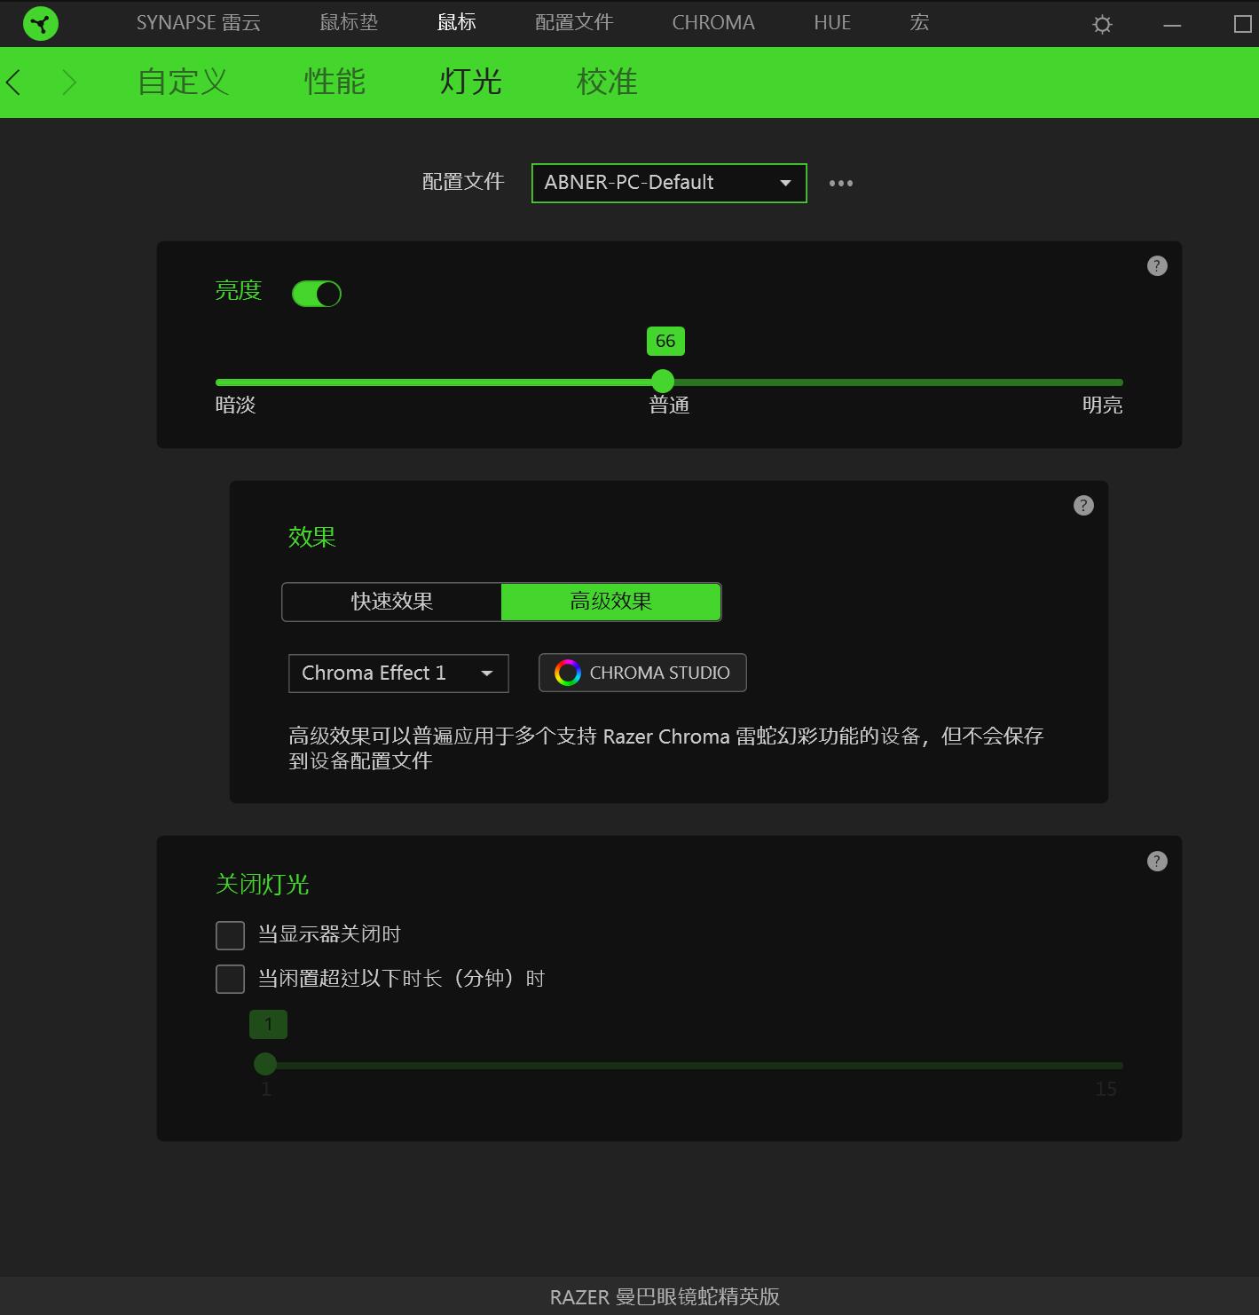Click the help icon in the 亮度 panel
Viewport: 1259px width, 1315px height.
pos(1156,265)
